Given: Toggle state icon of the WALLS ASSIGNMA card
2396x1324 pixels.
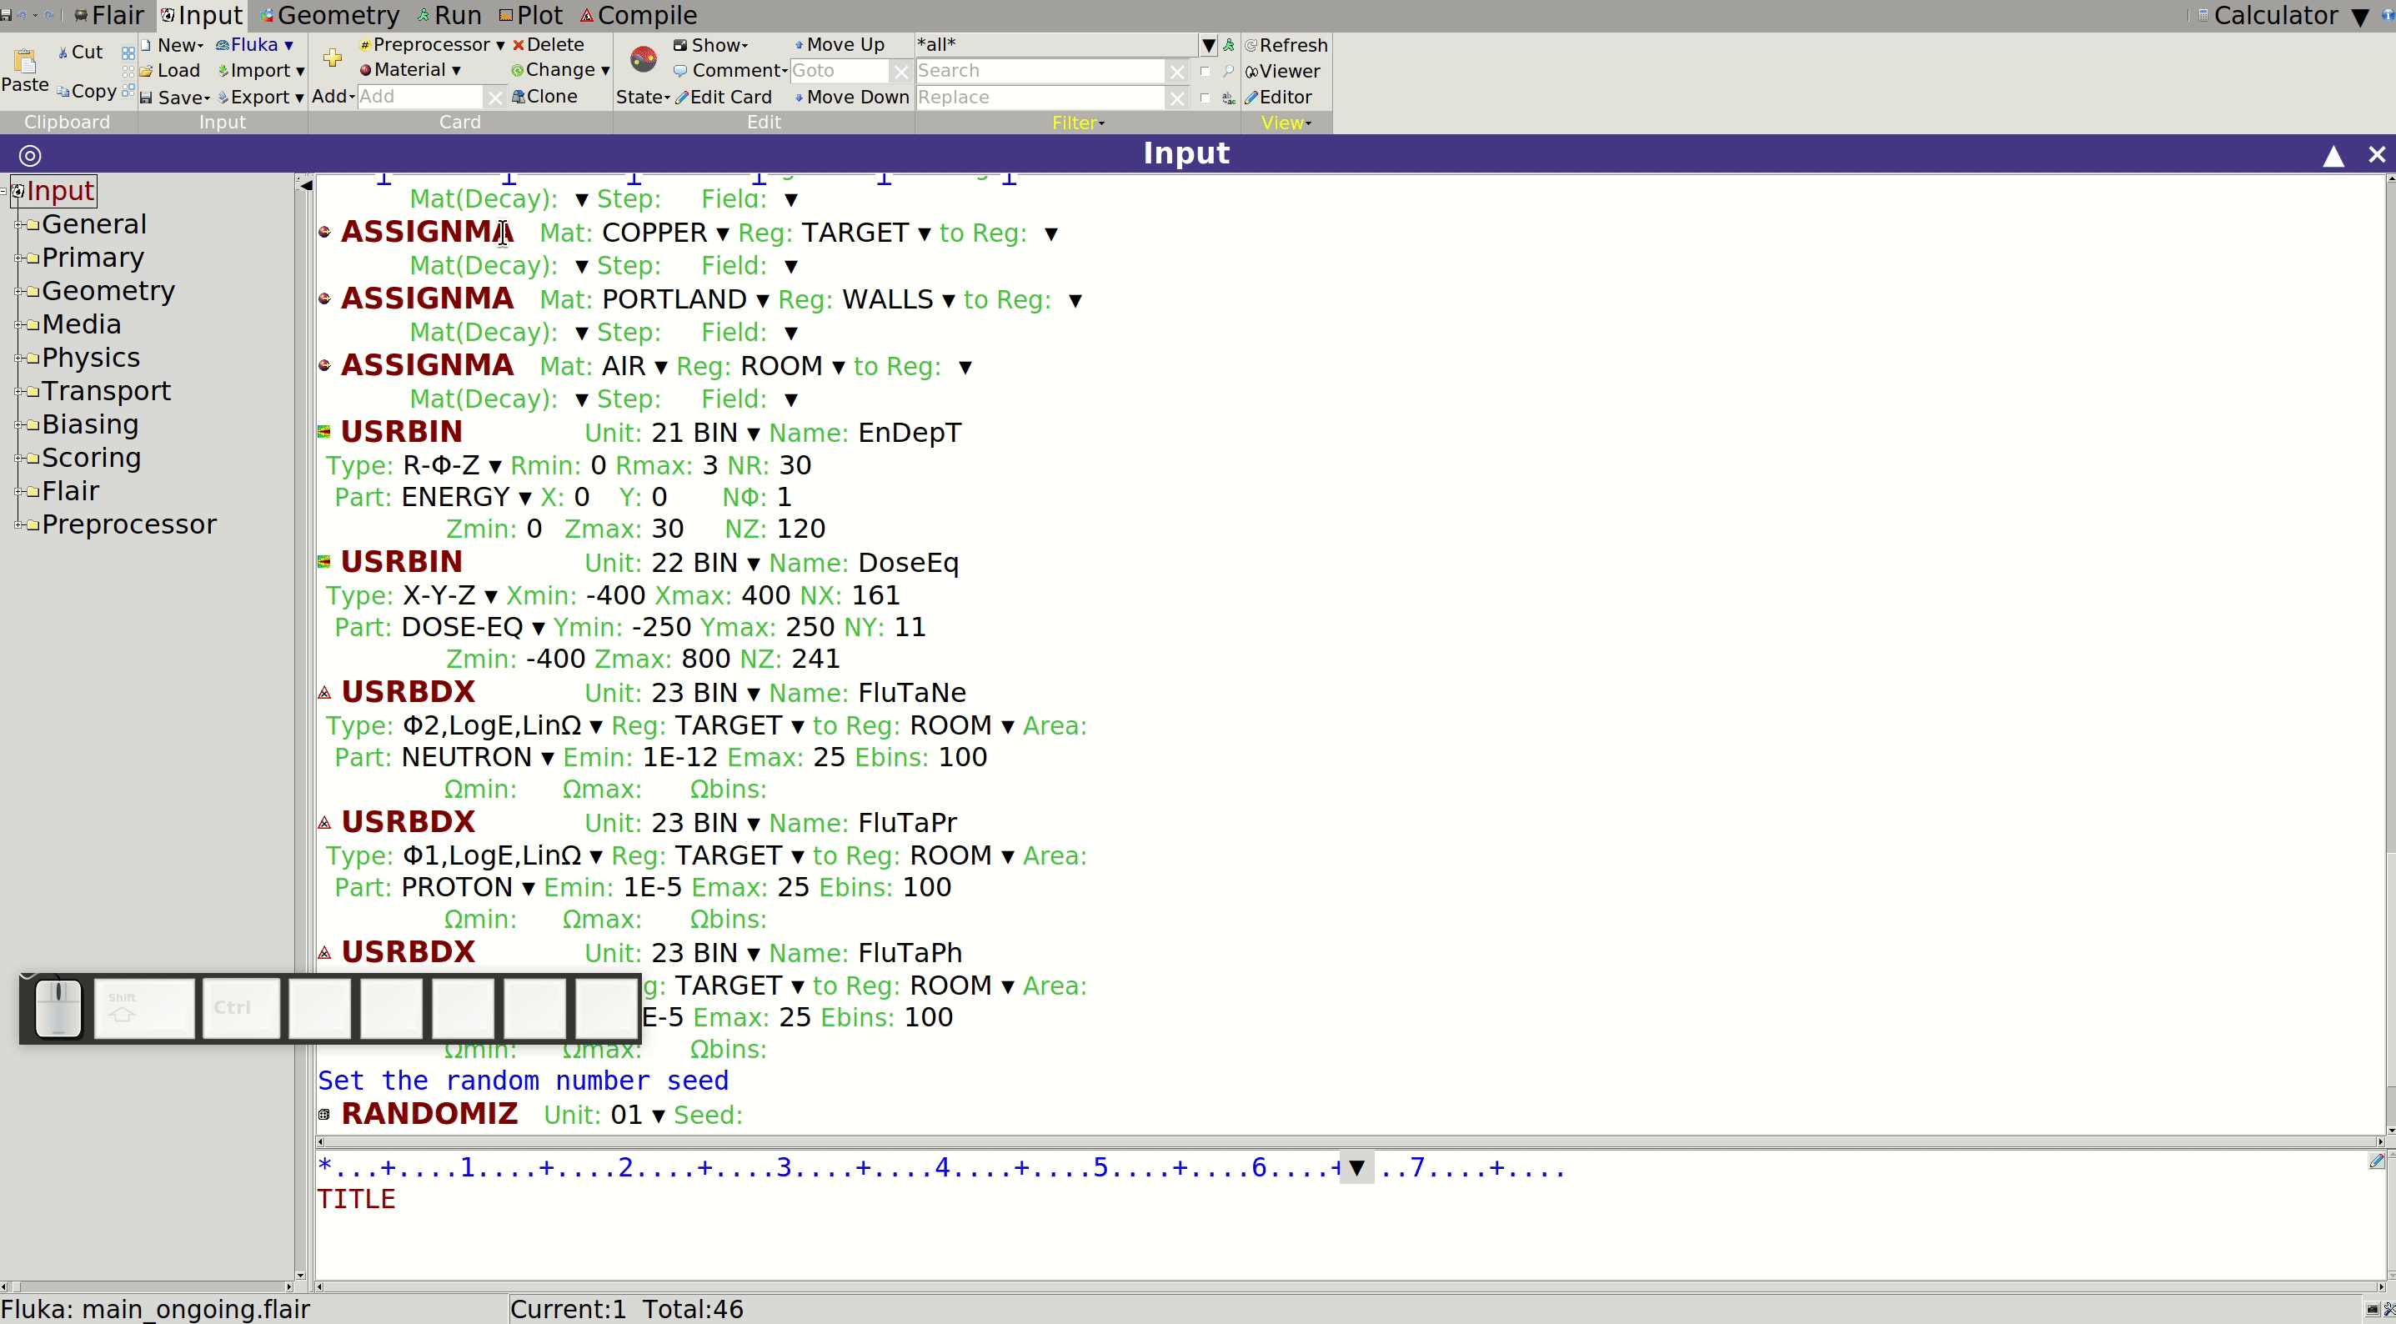Looking at the screenshot, I should (324, 298).
